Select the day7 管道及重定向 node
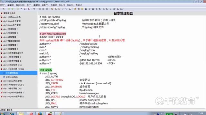206x115 pixels. point(12,41)
